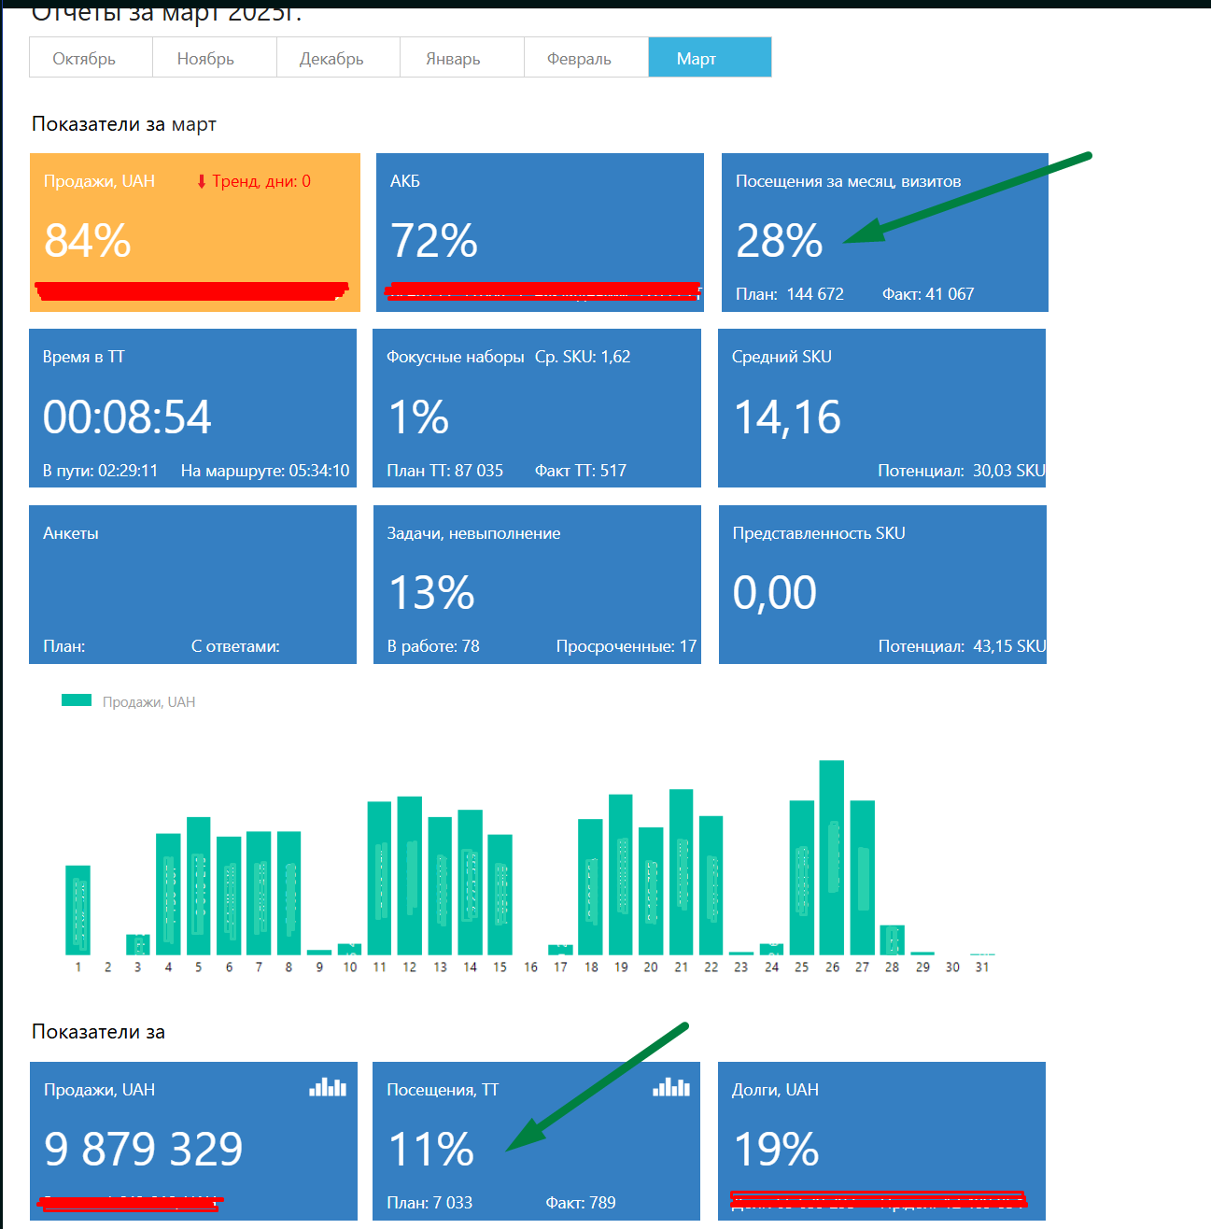This screenshot has height=1229, width=1211.
Task: Switch to the Ноябрь tab
Action: tap(215, 58)
